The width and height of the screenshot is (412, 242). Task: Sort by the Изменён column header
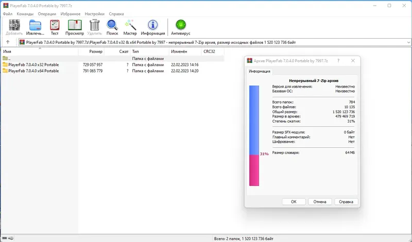click(185, 51)
